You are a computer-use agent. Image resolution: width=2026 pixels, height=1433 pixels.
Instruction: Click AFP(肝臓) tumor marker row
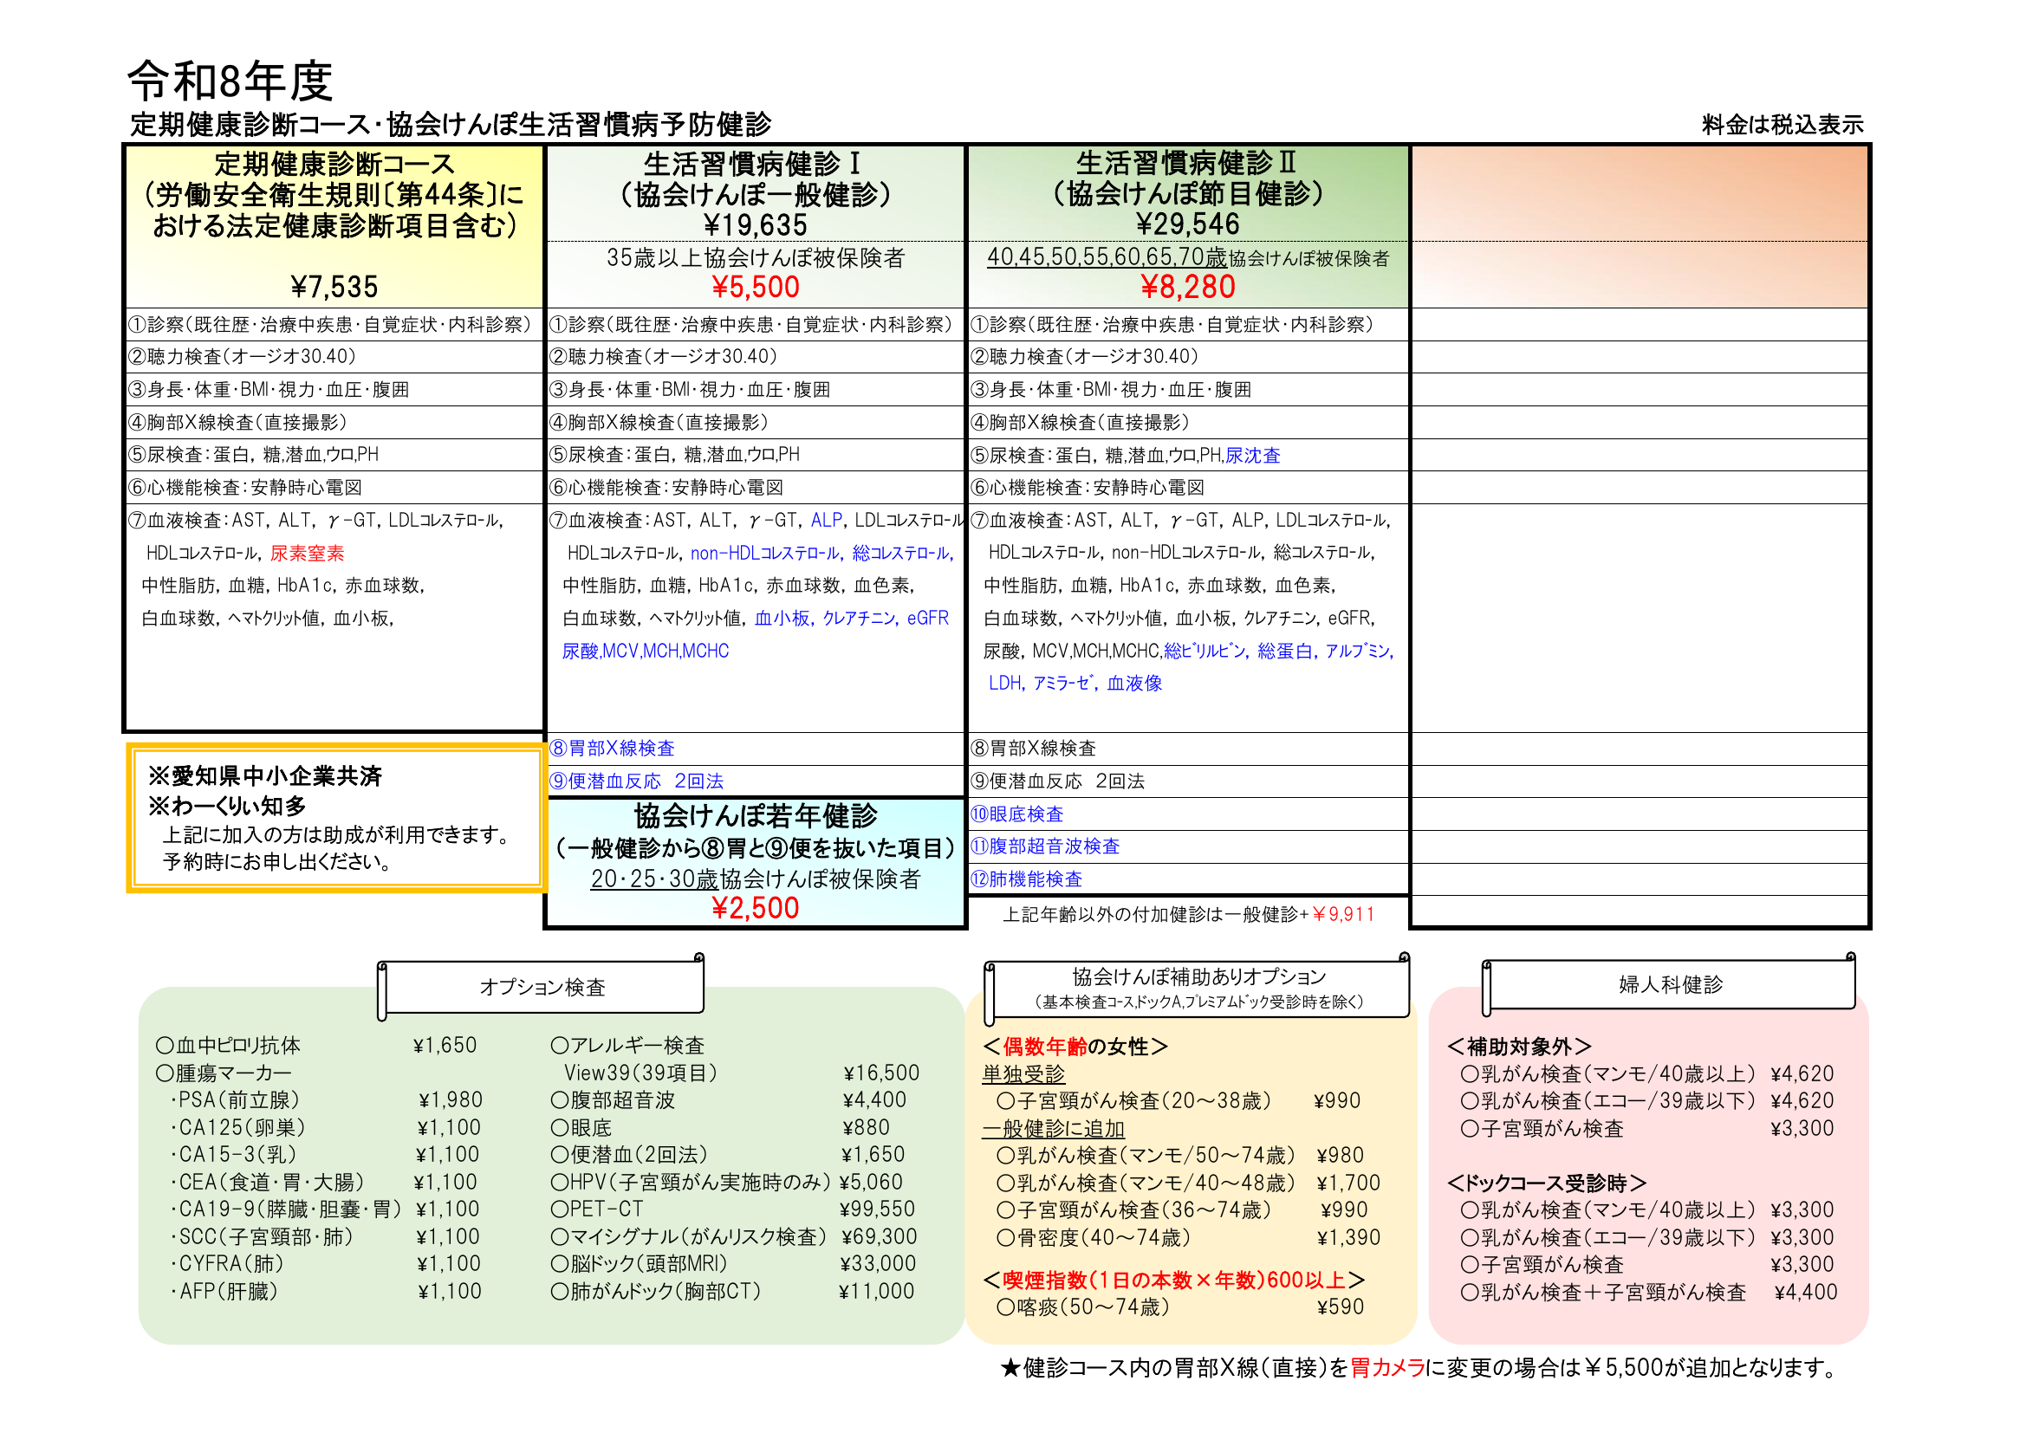click(325, 1292)
